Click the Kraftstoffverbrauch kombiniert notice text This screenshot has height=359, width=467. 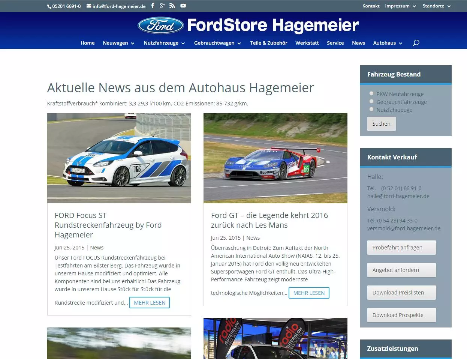[x=148, y=104]
